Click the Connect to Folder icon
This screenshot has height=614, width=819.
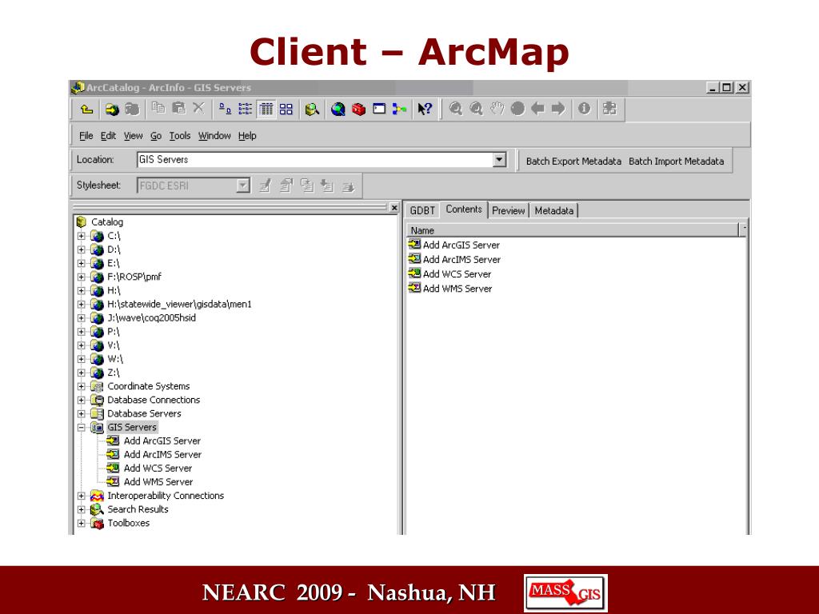tap(112, 109)
